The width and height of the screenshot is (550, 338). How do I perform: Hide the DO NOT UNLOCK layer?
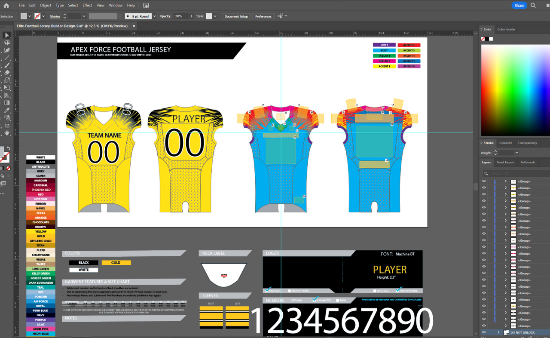[x=484, y=332]
